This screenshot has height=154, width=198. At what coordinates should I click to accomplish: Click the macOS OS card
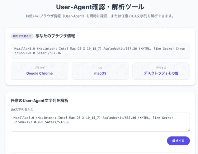coord(100,71)
